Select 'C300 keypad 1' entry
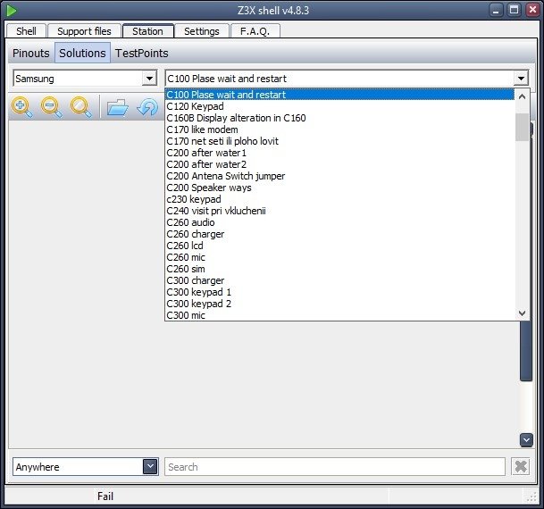 [x=339, y=292]
